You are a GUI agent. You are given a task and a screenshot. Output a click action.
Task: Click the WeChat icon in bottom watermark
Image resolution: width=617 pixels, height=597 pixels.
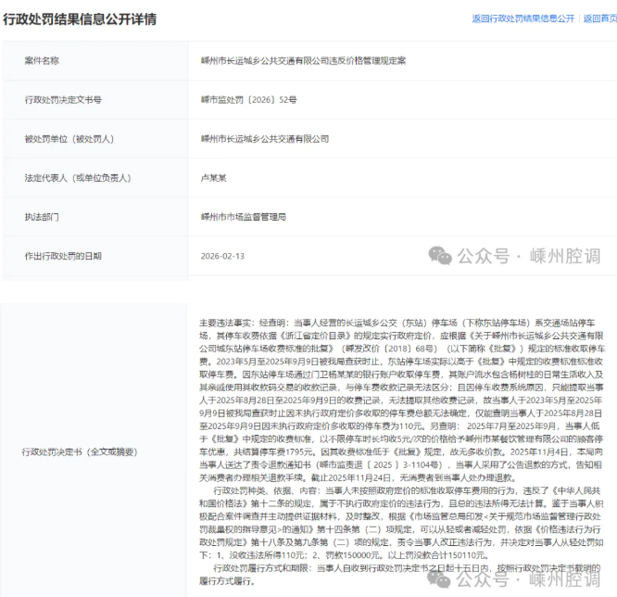pyautogui.click(x=441, y=581)
